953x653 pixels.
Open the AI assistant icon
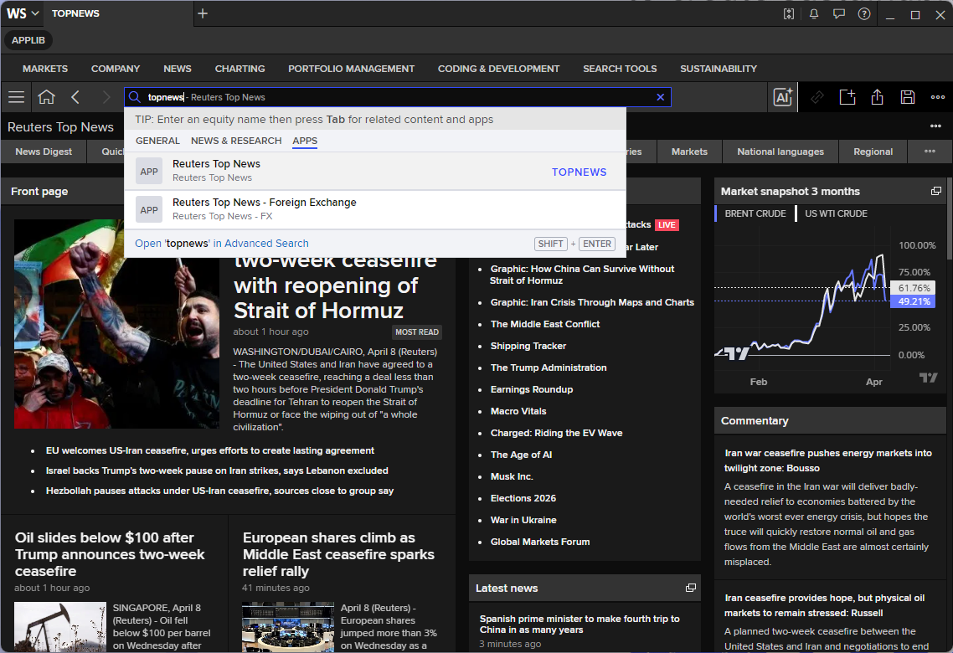[783, 97]
